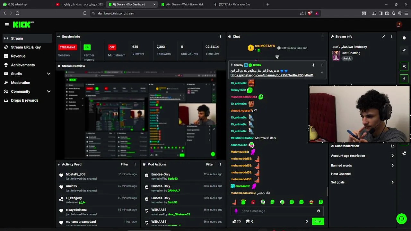The width and height of the screenshot is (411, 231).
Task: Expand Set goals settings
Action: pos(362,182)
